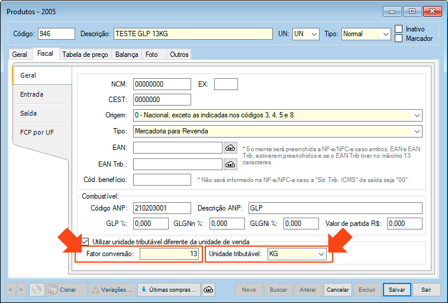Click the gear icon in the bottom toolbar

pos(37,290)
